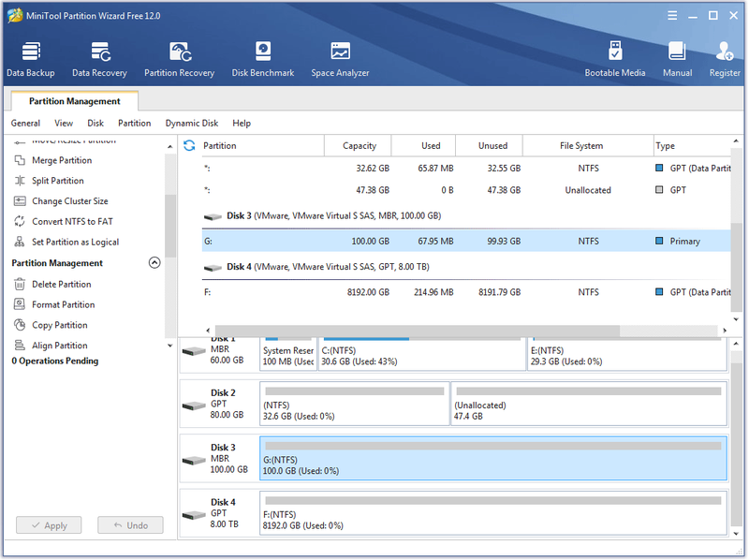Open the View menu

click(x=64, y=124)
